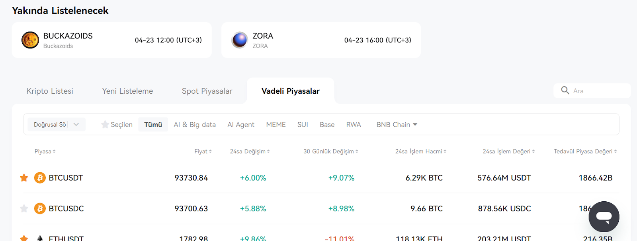
Task: Click the Bitcoin icon beside BTCUSDC
Action: [x=40, y=208]
